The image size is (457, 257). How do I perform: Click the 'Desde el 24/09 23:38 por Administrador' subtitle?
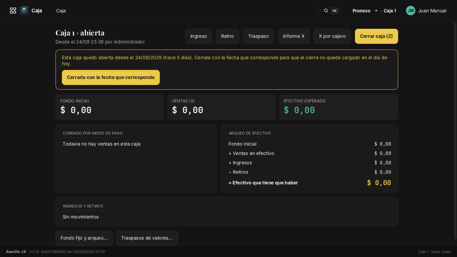100,42
